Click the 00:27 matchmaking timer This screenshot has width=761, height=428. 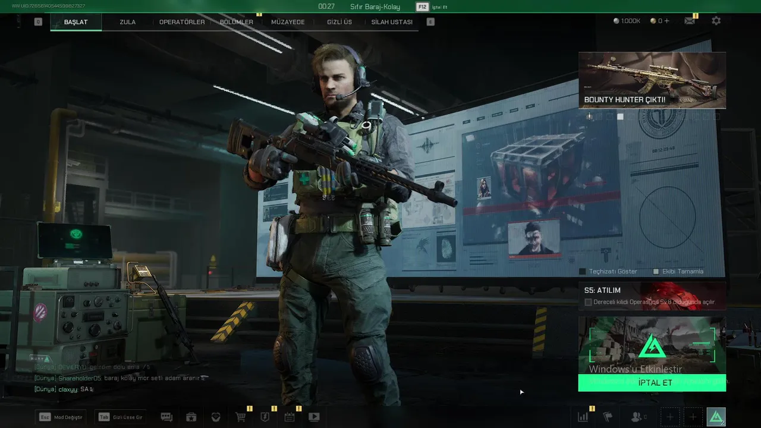tap(326, 7)
